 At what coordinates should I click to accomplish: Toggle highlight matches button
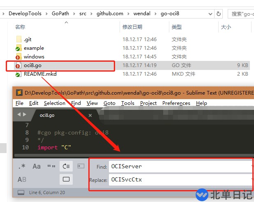66,179
